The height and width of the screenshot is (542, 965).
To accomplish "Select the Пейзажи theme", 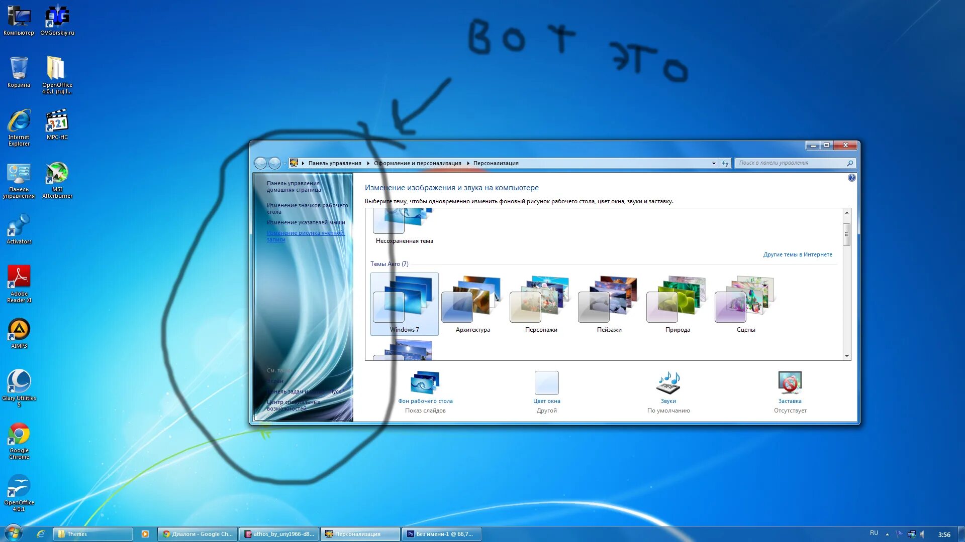I will click(x=609, y=301).
